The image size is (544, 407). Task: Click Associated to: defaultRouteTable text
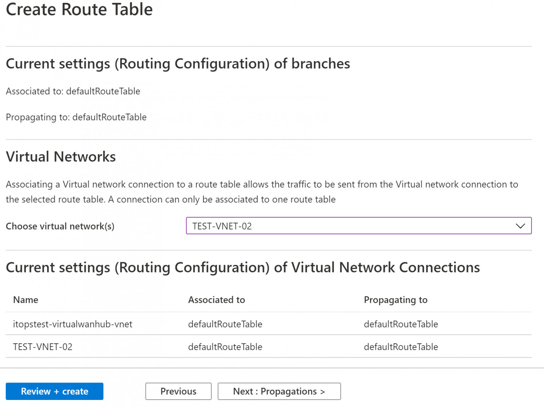[73, 91]
